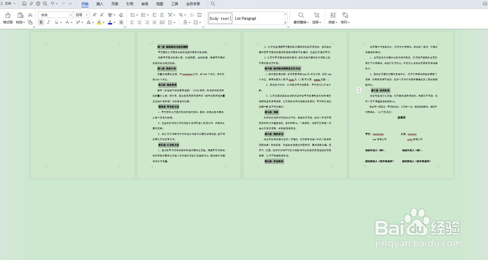
Task: Decrease paragraph indent
Action: coord(154,15)
